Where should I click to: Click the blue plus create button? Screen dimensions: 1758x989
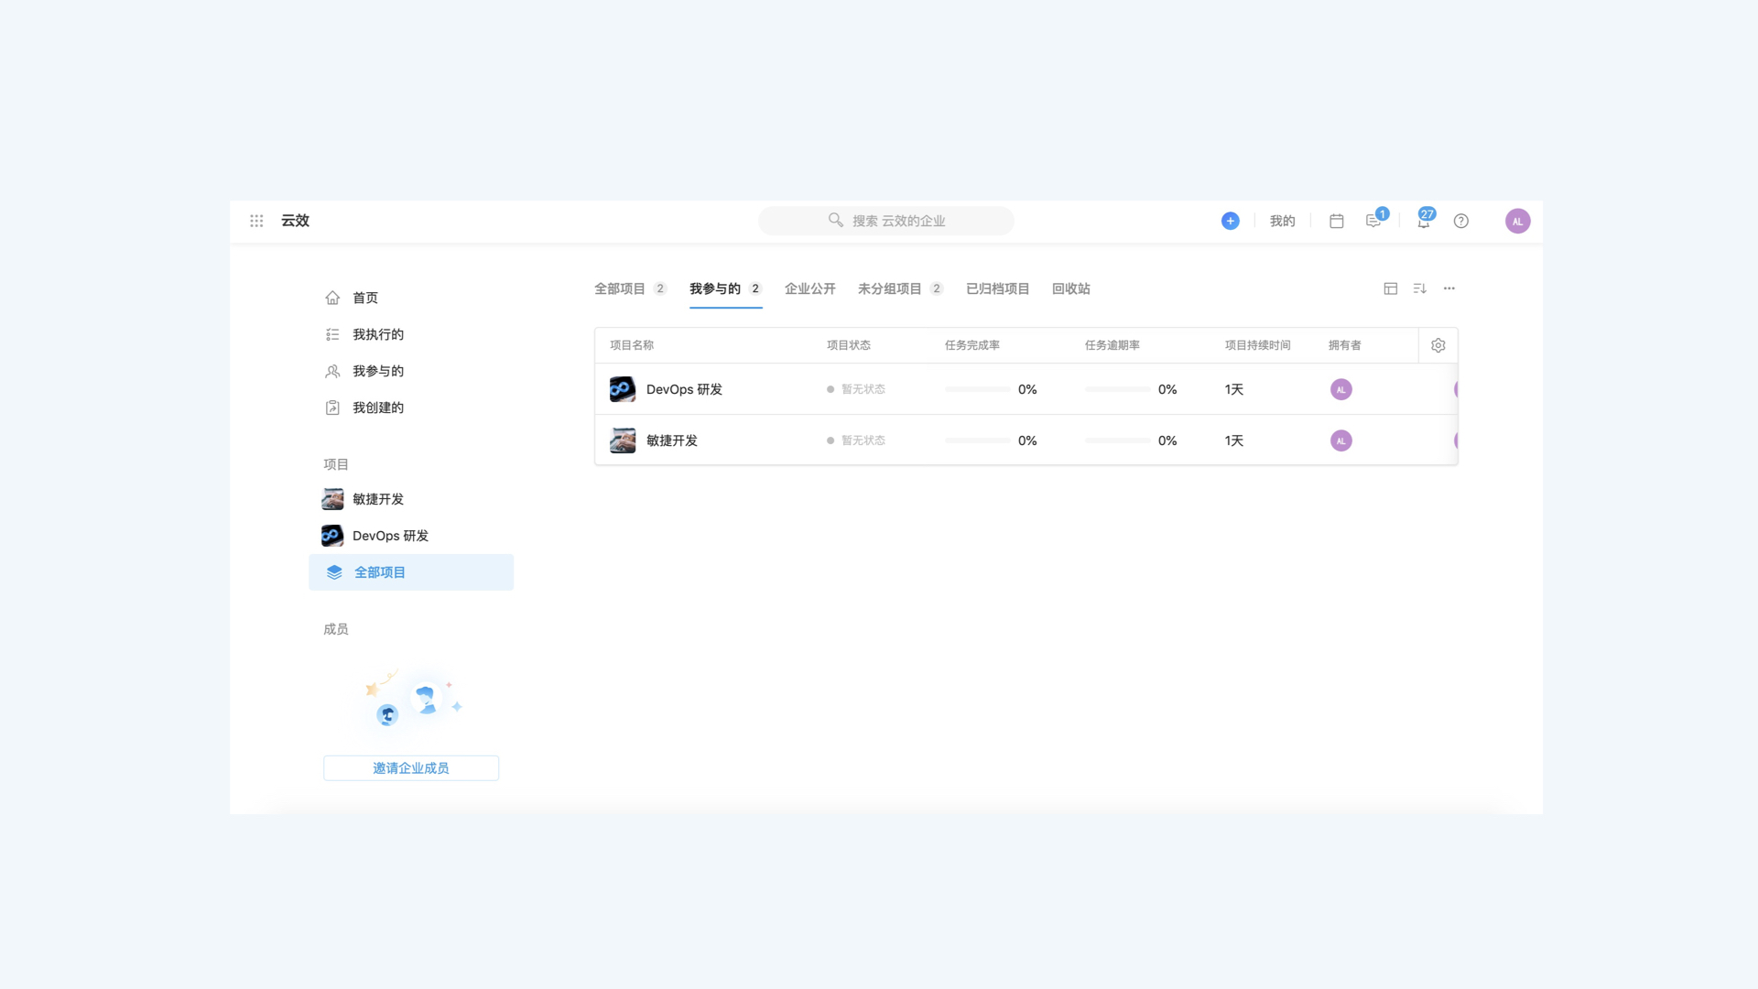(x=1230, y=221)
